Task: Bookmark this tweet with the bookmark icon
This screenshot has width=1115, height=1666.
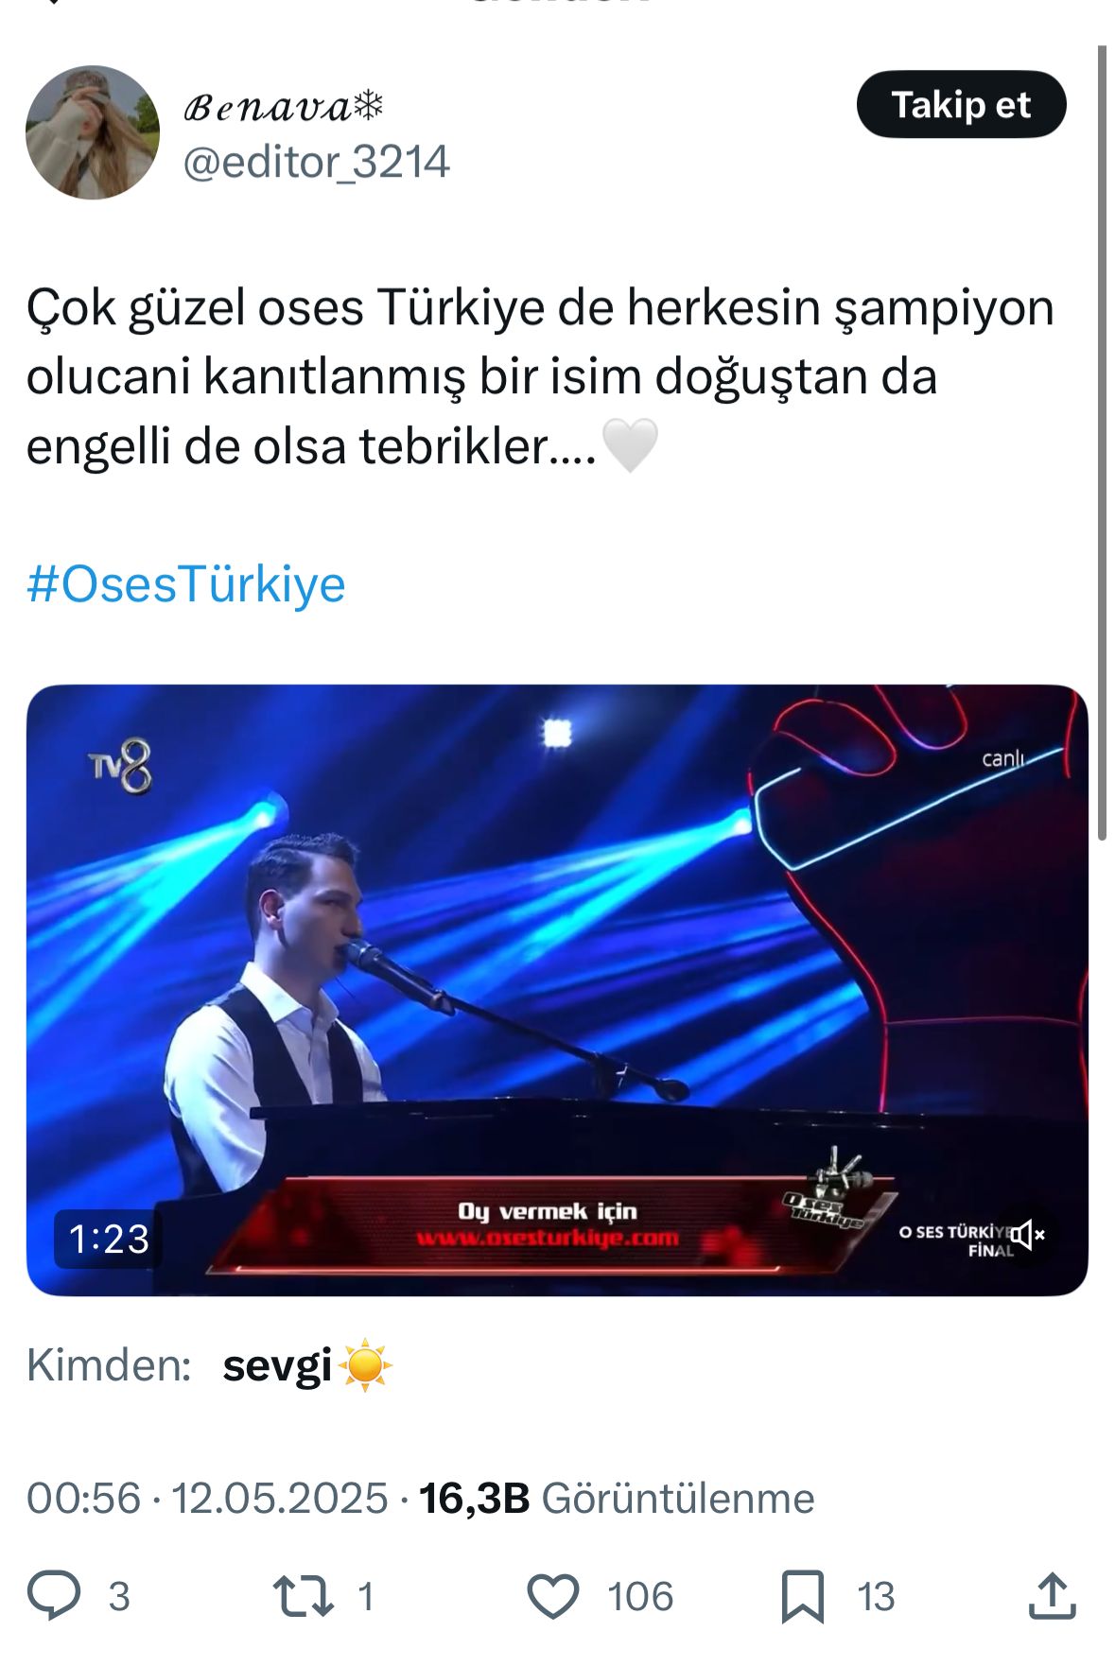Action: (803, 1597)
